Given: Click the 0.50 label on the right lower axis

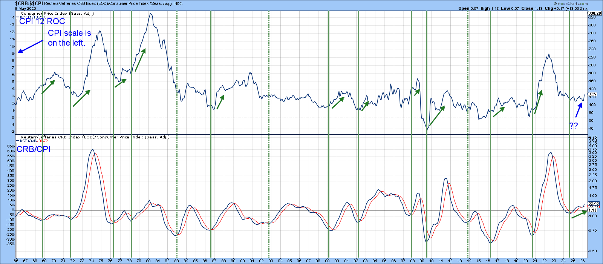Looking at the screenshot, I should 592,251.
